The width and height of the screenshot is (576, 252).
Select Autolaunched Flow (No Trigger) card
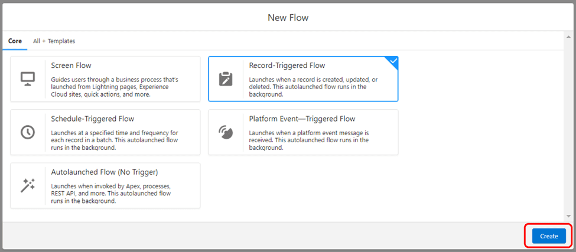pos(105,186)
